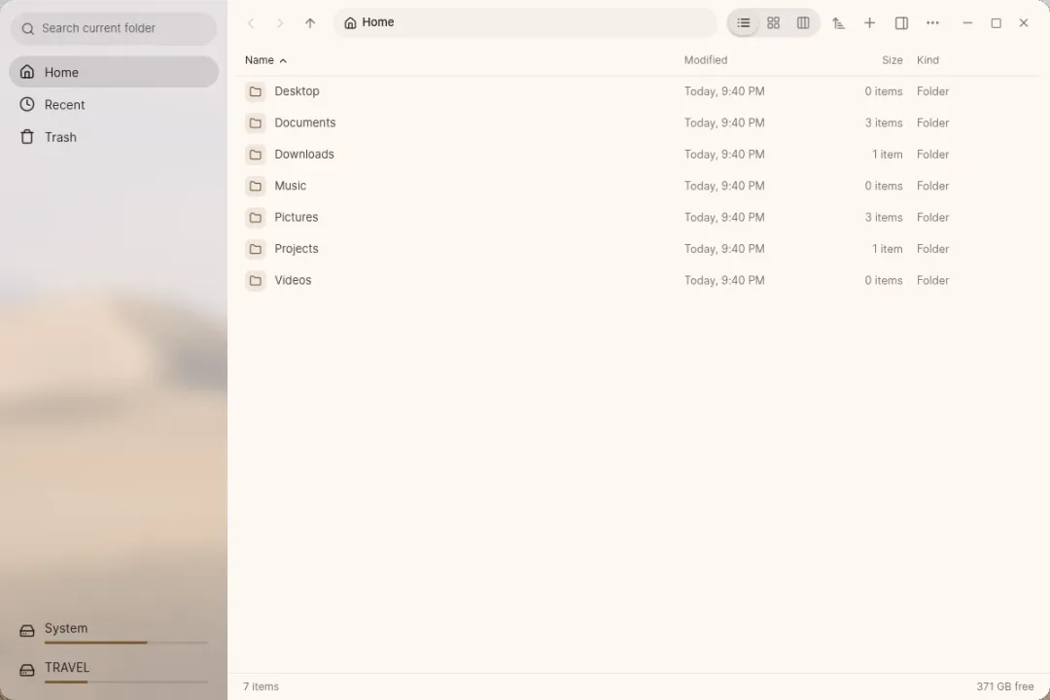This screenshot has height=700, width=1050.
Task: Focus the Search current folder field
Action: (x=113, y=29)
